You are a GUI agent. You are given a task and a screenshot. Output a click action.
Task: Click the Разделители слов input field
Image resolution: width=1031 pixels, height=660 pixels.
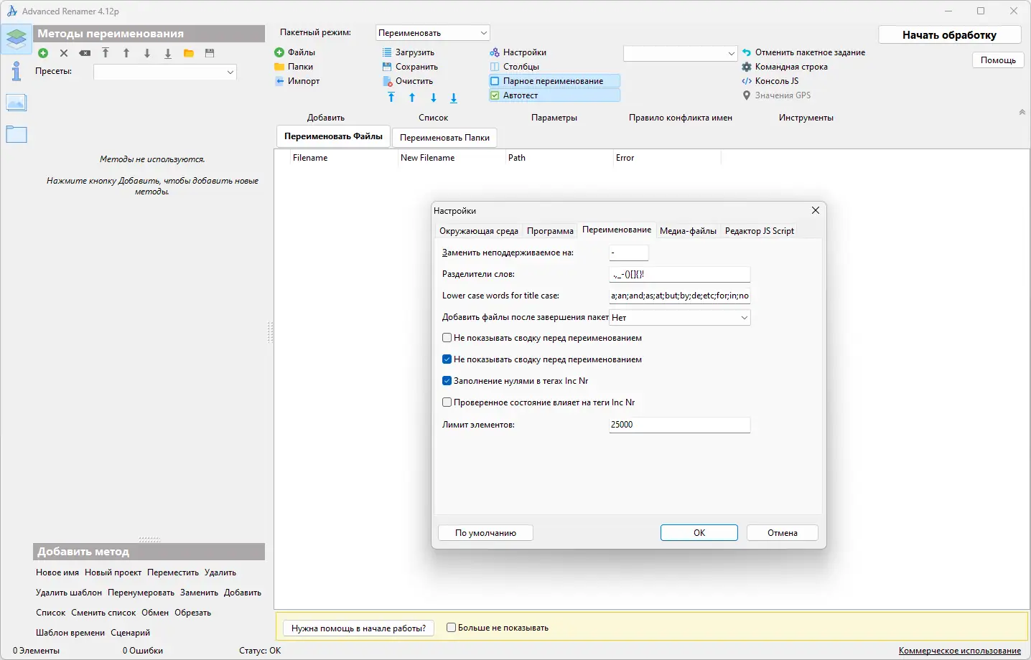tap(679, 274)
